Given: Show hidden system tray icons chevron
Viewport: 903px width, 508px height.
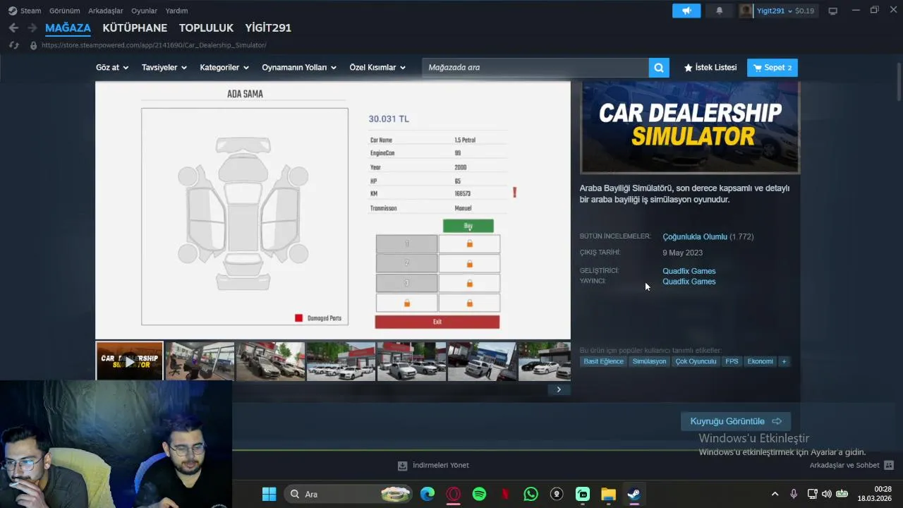Looking at the screenshot, I should pyautogui.click(x=775, y=494).
